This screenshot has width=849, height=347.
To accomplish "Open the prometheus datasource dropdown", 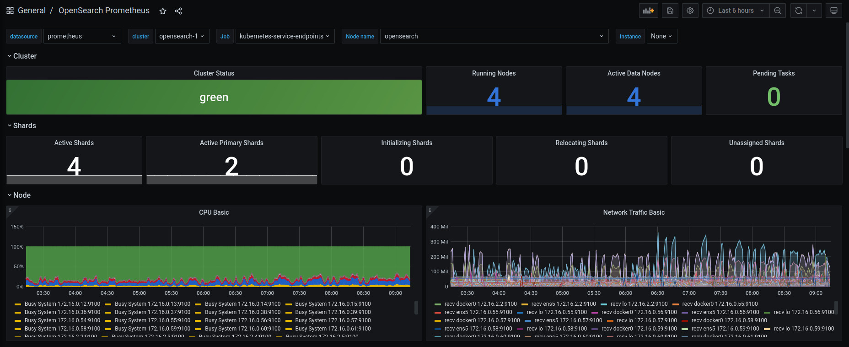I will 82,36.
